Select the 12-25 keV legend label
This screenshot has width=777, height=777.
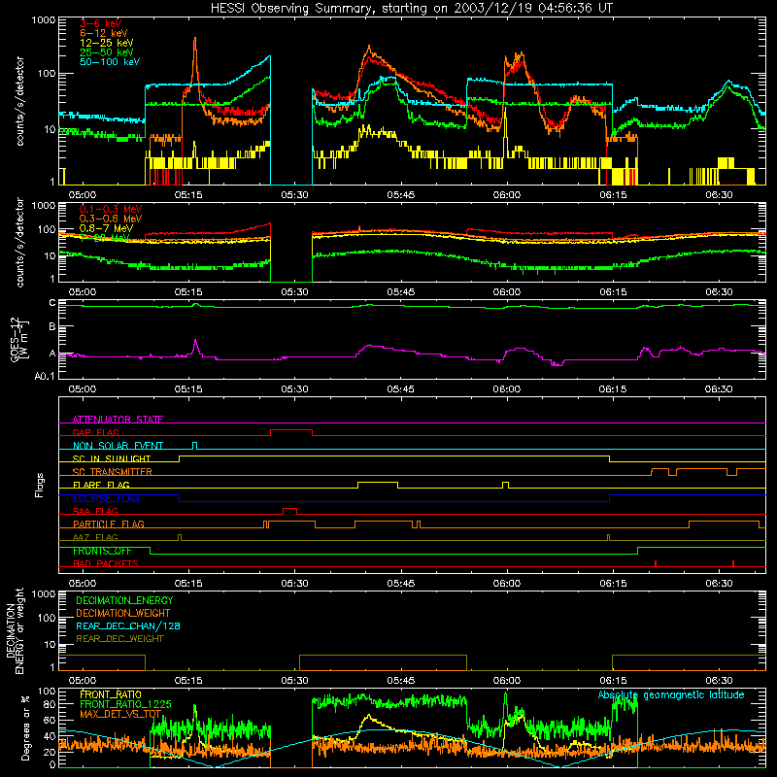click(x=107, y=43)
